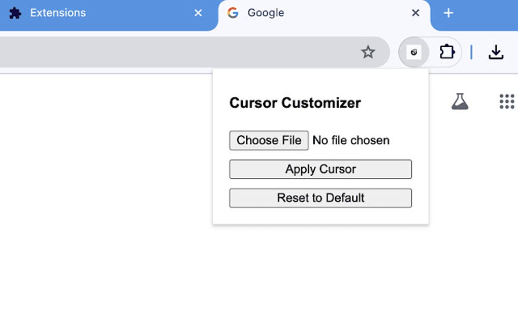Viewport: 518px width, 324px height.
Task: Close the Google tab
Action: (x=415, y=13)
